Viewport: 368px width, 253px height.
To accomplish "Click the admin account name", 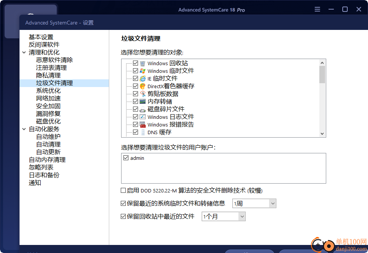I will 137,158.
